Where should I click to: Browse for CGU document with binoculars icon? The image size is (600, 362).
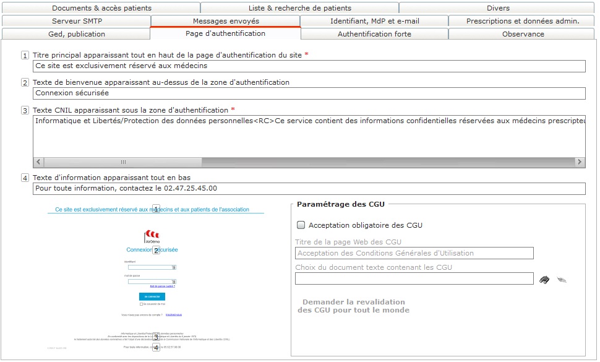coord(544,280)
